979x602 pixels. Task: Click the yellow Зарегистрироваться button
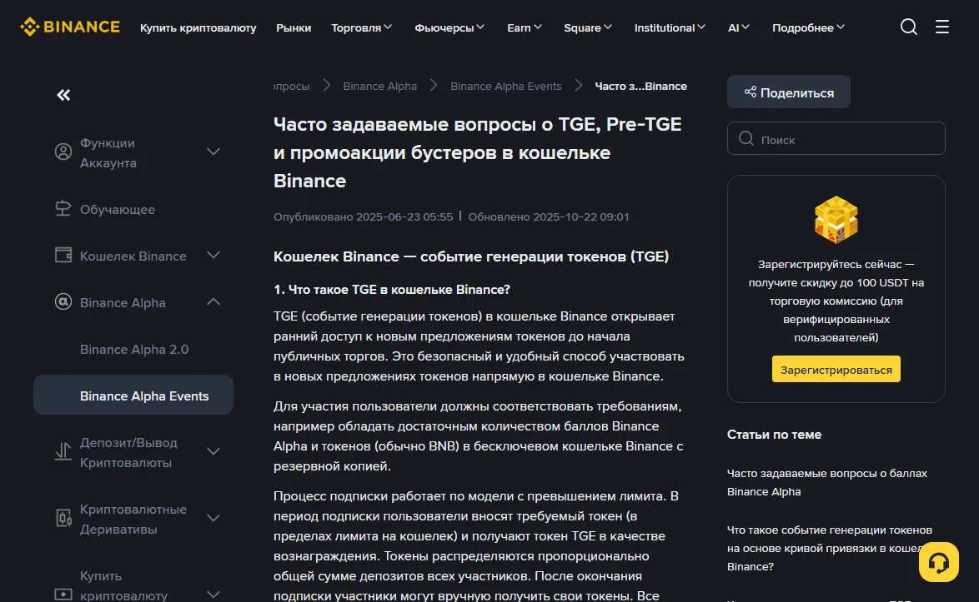point(836,369)
